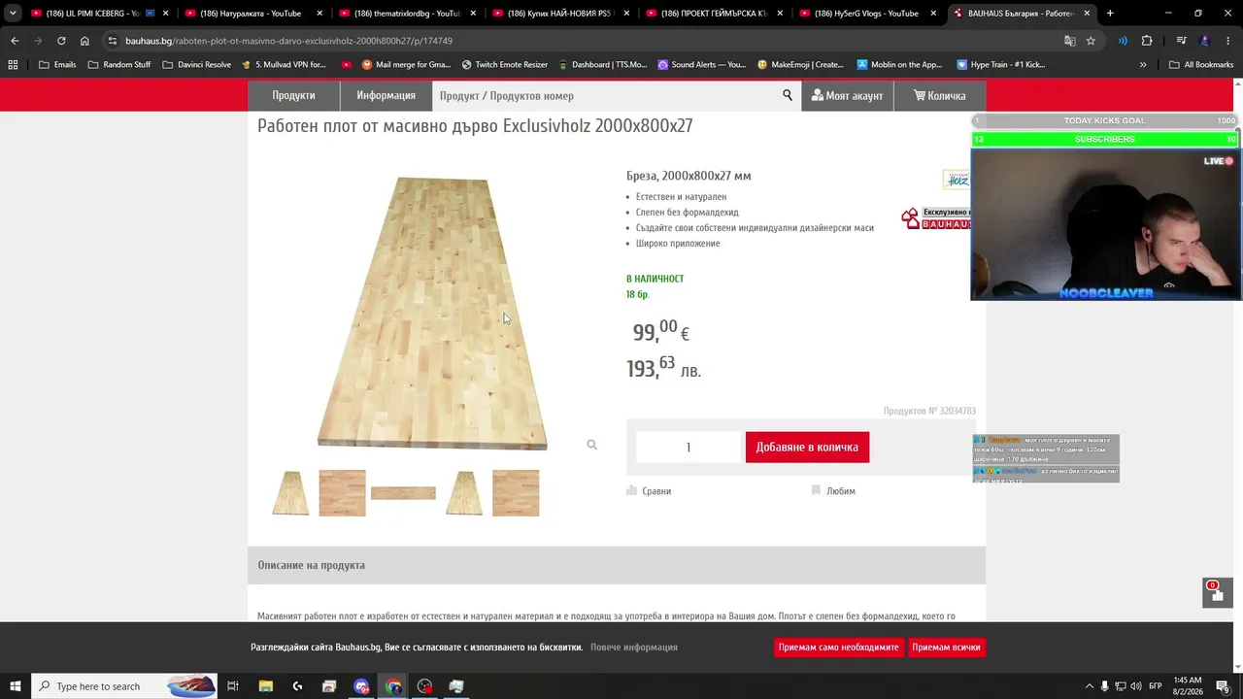Open the Twitch Emote Resizer bookmark
This screenshot has width=1243, height=699.
(505, 65)
